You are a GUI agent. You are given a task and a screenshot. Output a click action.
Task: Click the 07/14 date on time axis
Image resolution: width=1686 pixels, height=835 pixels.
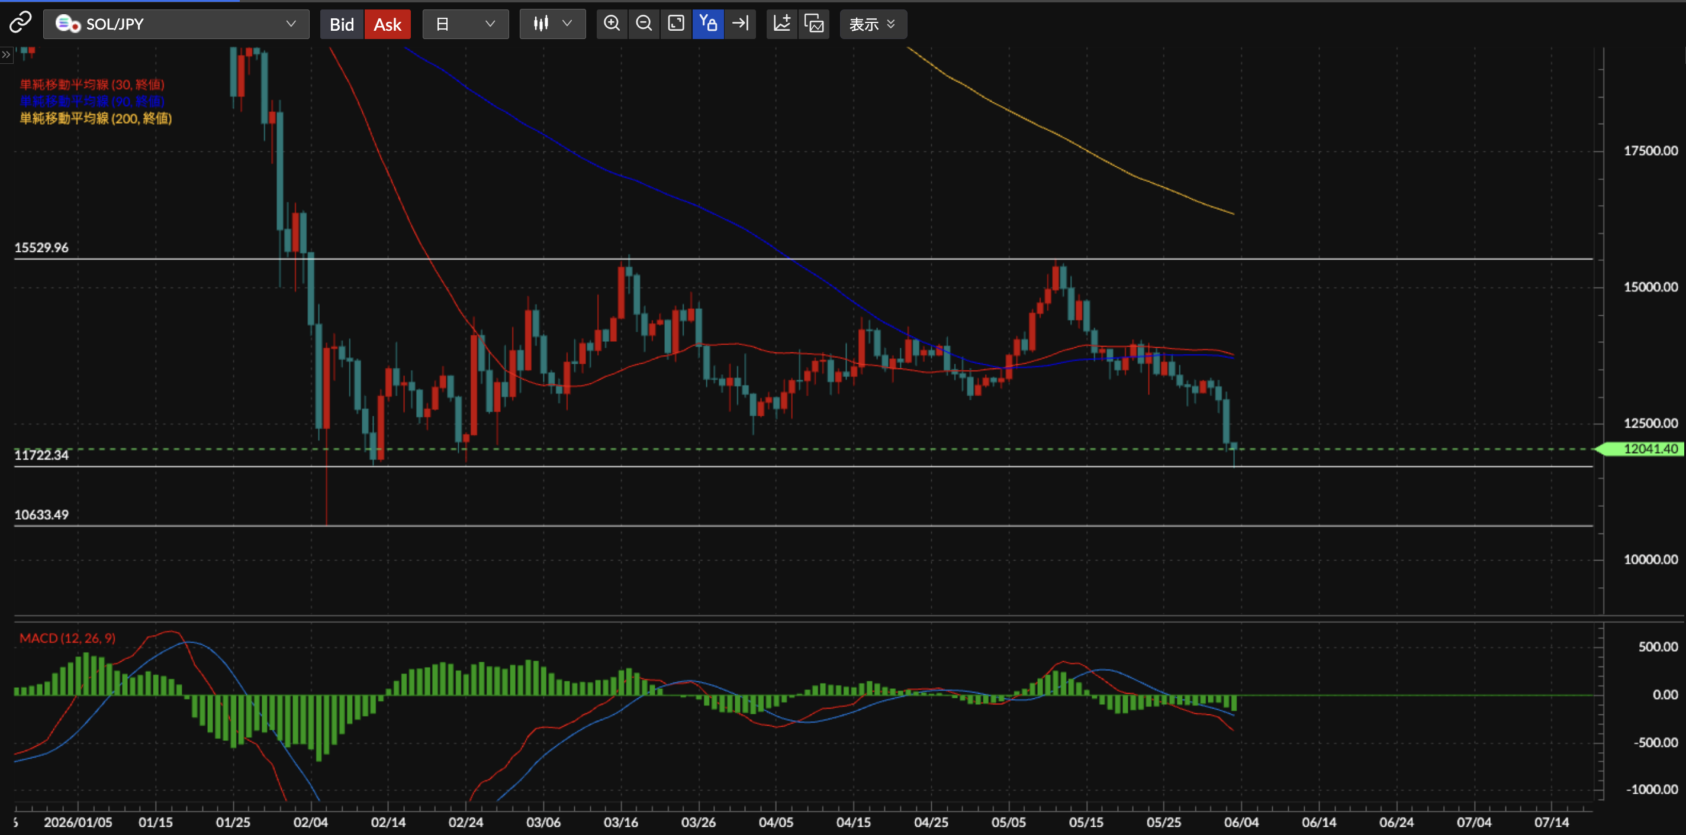click(x=1551, y=823)
